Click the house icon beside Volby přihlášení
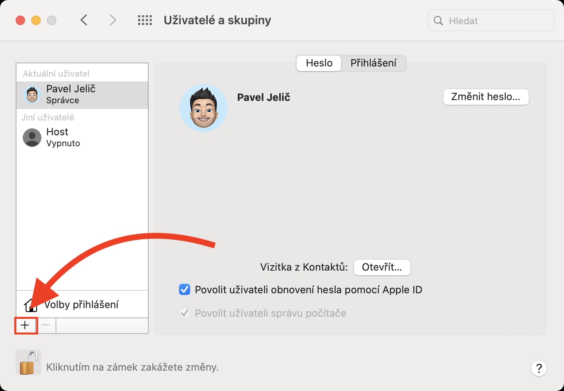564x391 pixels. pyautogui.click(x=31, y=305)
